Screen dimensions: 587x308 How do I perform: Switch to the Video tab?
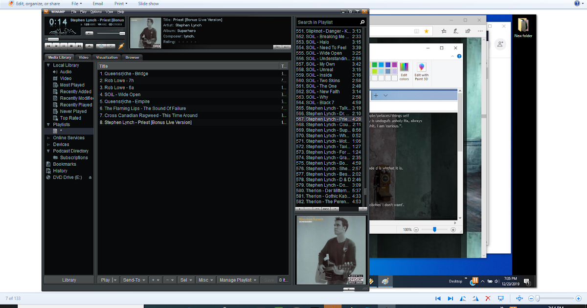84,57
